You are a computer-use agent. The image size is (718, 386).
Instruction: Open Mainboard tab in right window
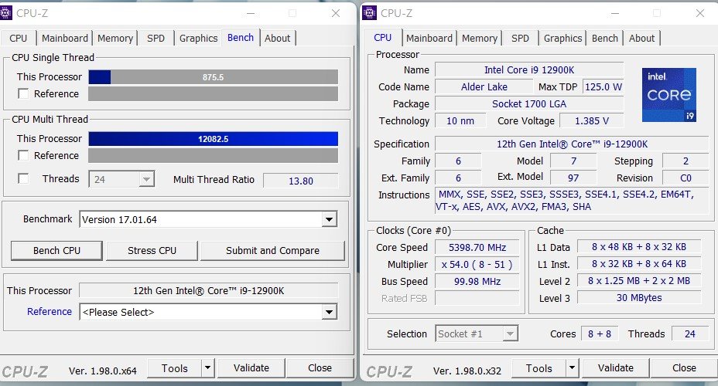tap(429, 38)
